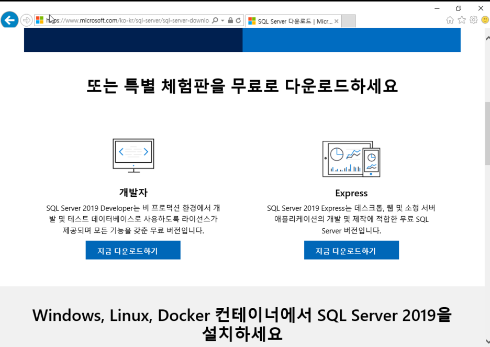Click the 개발자 heading
490x347 pixels.
point(133,193)
